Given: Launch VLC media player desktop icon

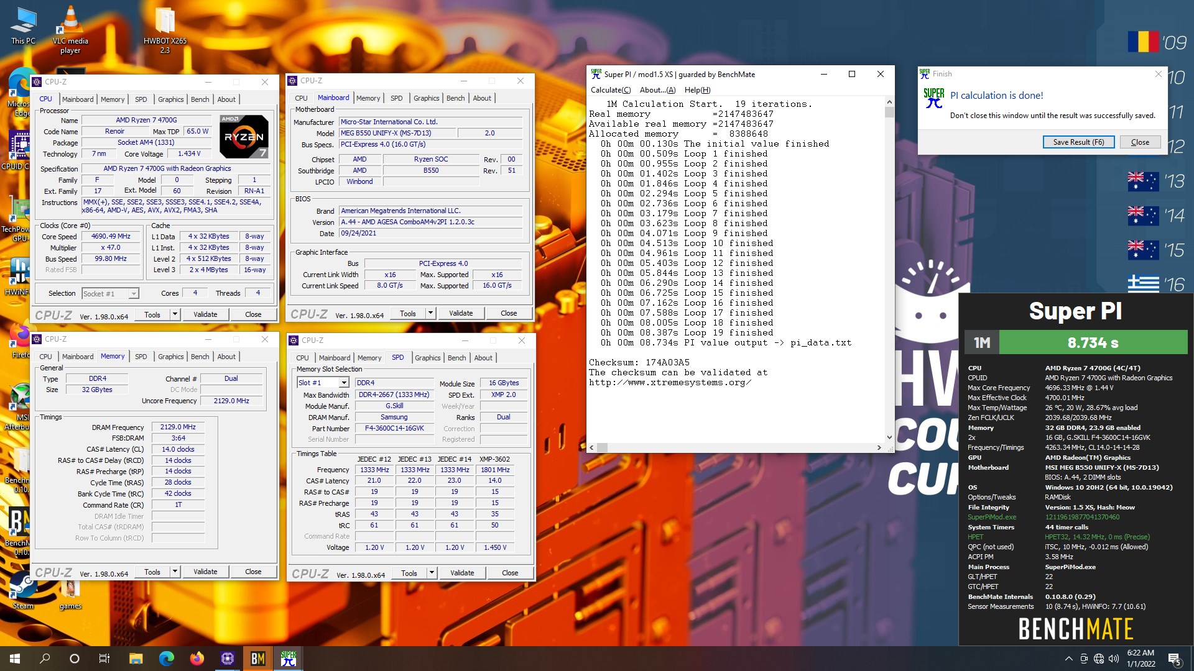Looking at the screenshot, I should point(70,30).
